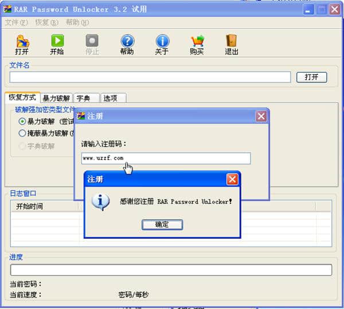Click the 请输入注册码 label
Viewport: 344px width, 309px height.
[104, 144]
